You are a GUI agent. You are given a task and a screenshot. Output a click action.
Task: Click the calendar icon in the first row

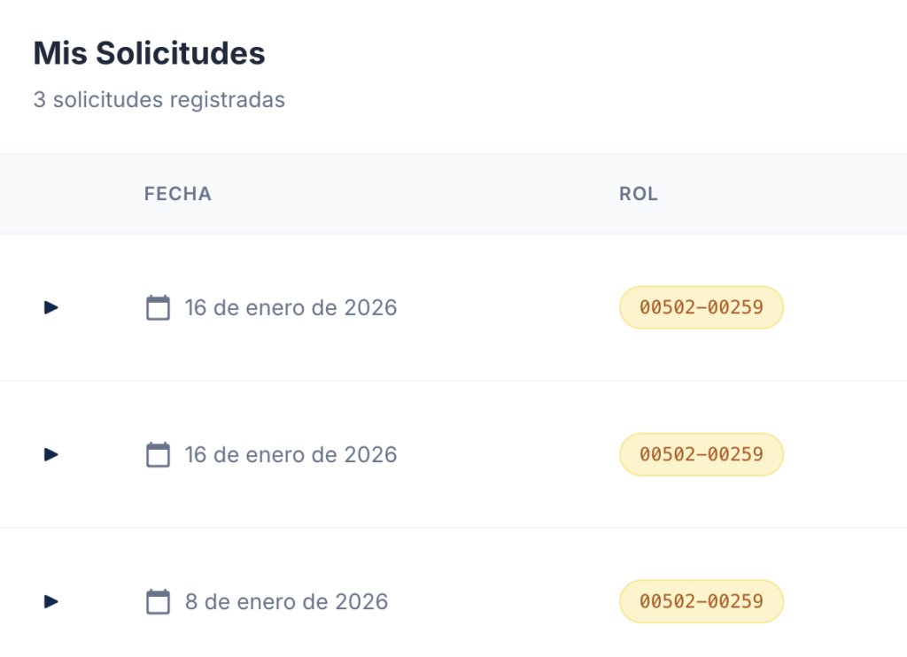point(158,308)
